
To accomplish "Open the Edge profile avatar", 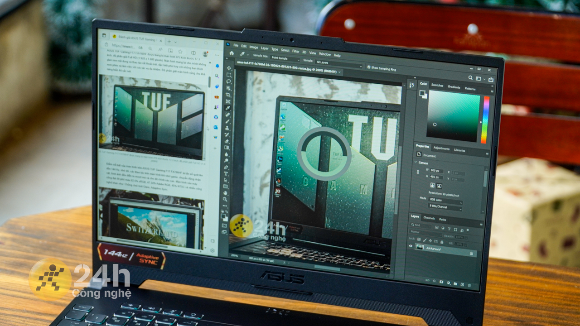I will (x=205, y=53).
